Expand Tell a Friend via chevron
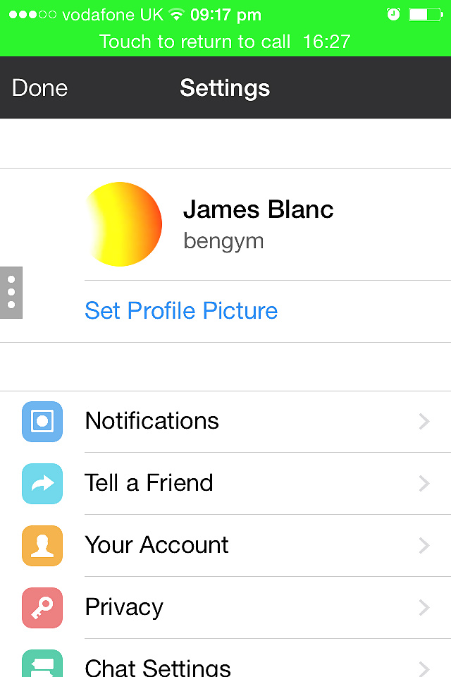Image resolution: width=451 pixels, height=677 pixels. (424, 484)
